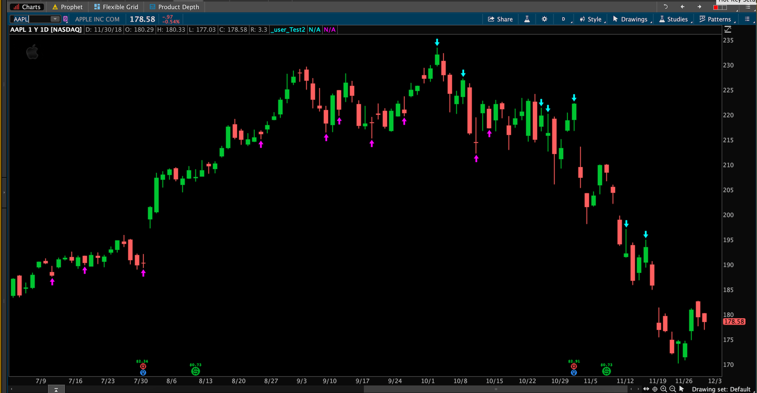757x393 pixels.
Task: Click the Share button
Action: coord(500,19)
